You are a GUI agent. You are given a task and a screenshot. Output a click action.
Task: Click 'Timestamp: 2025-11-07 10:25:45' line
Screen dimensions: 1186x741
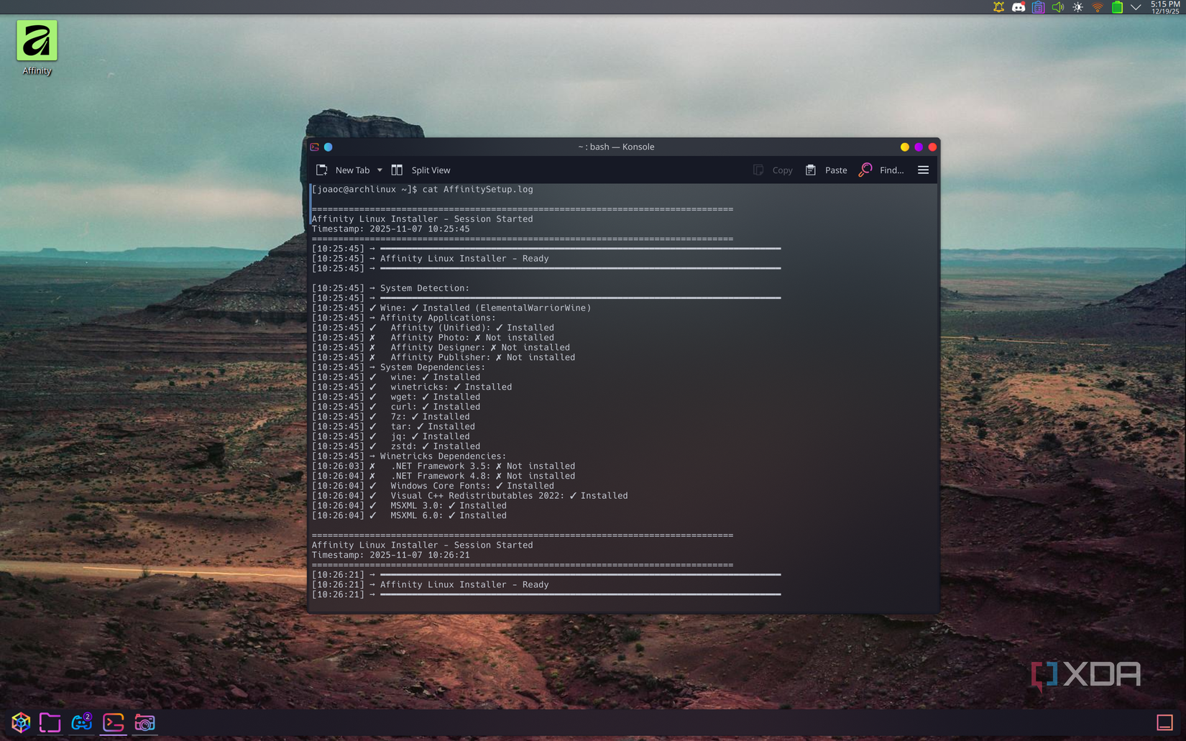(x=390, y=229)
